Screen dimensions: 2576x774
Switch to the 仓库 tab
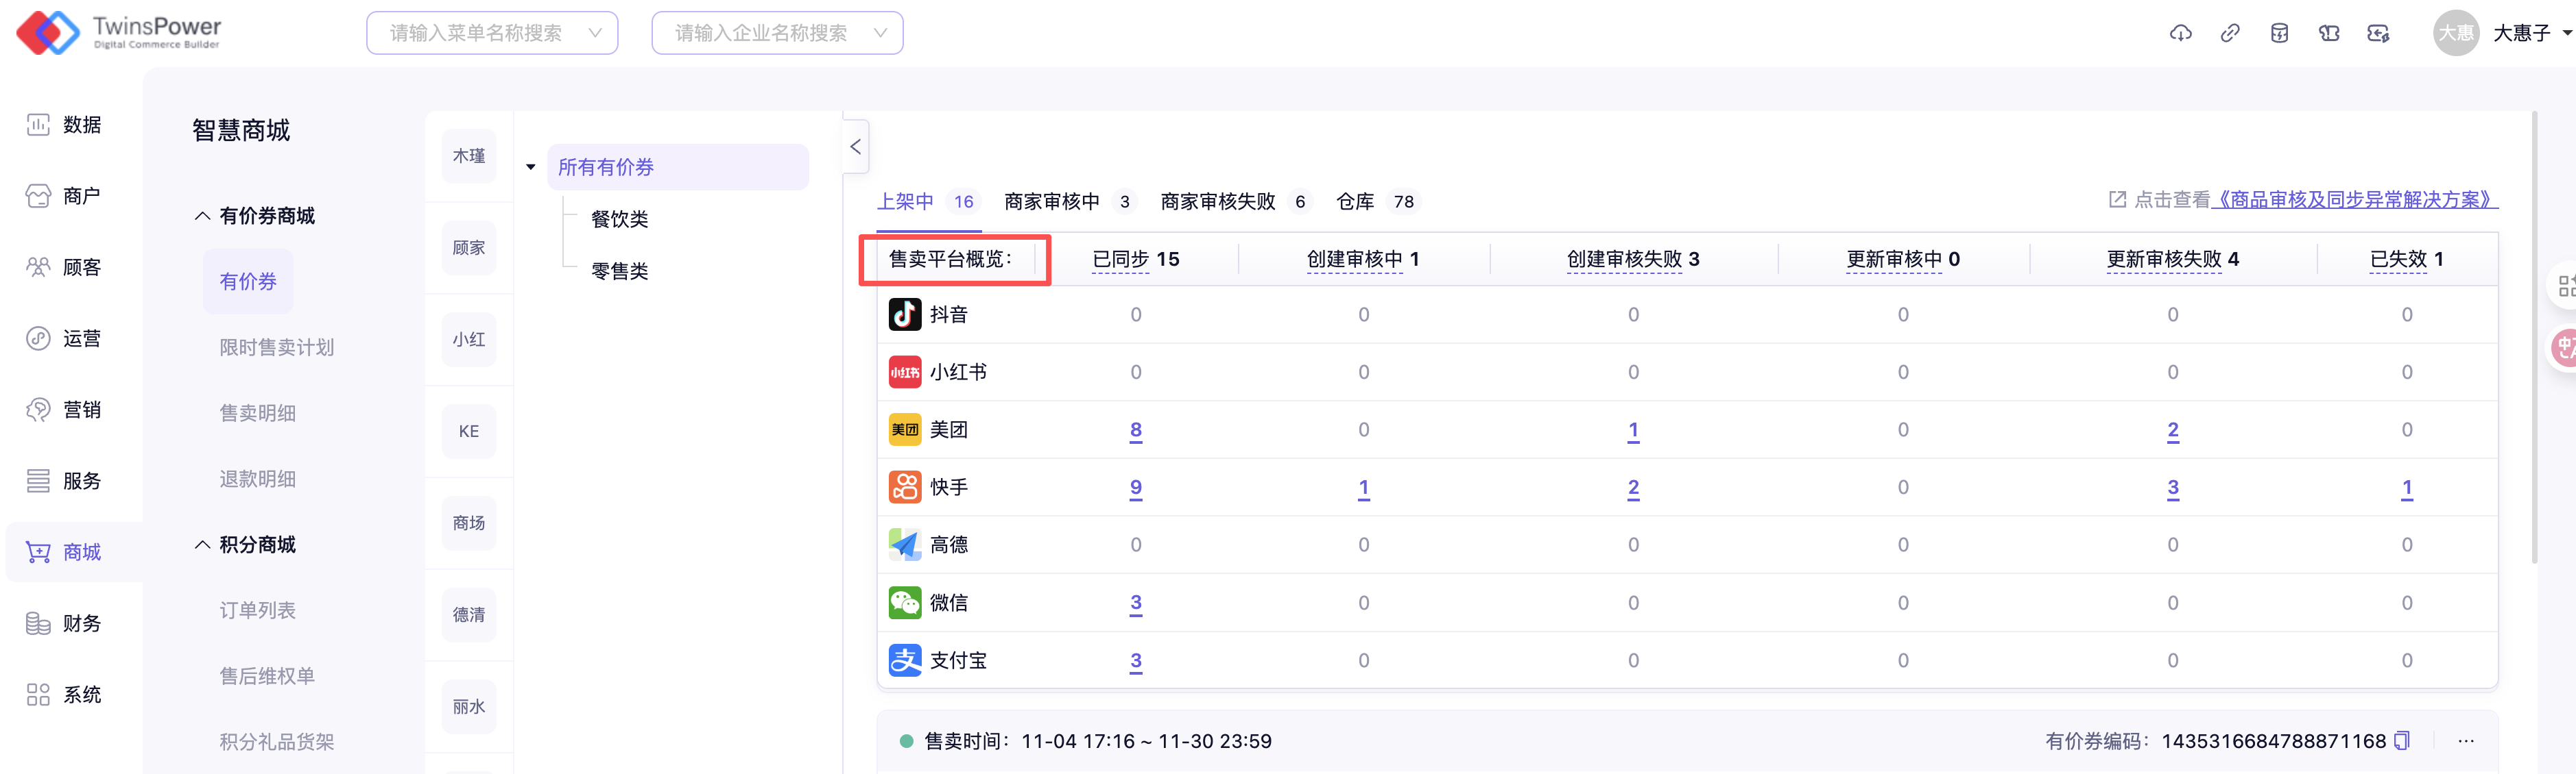coord(1355,202)
